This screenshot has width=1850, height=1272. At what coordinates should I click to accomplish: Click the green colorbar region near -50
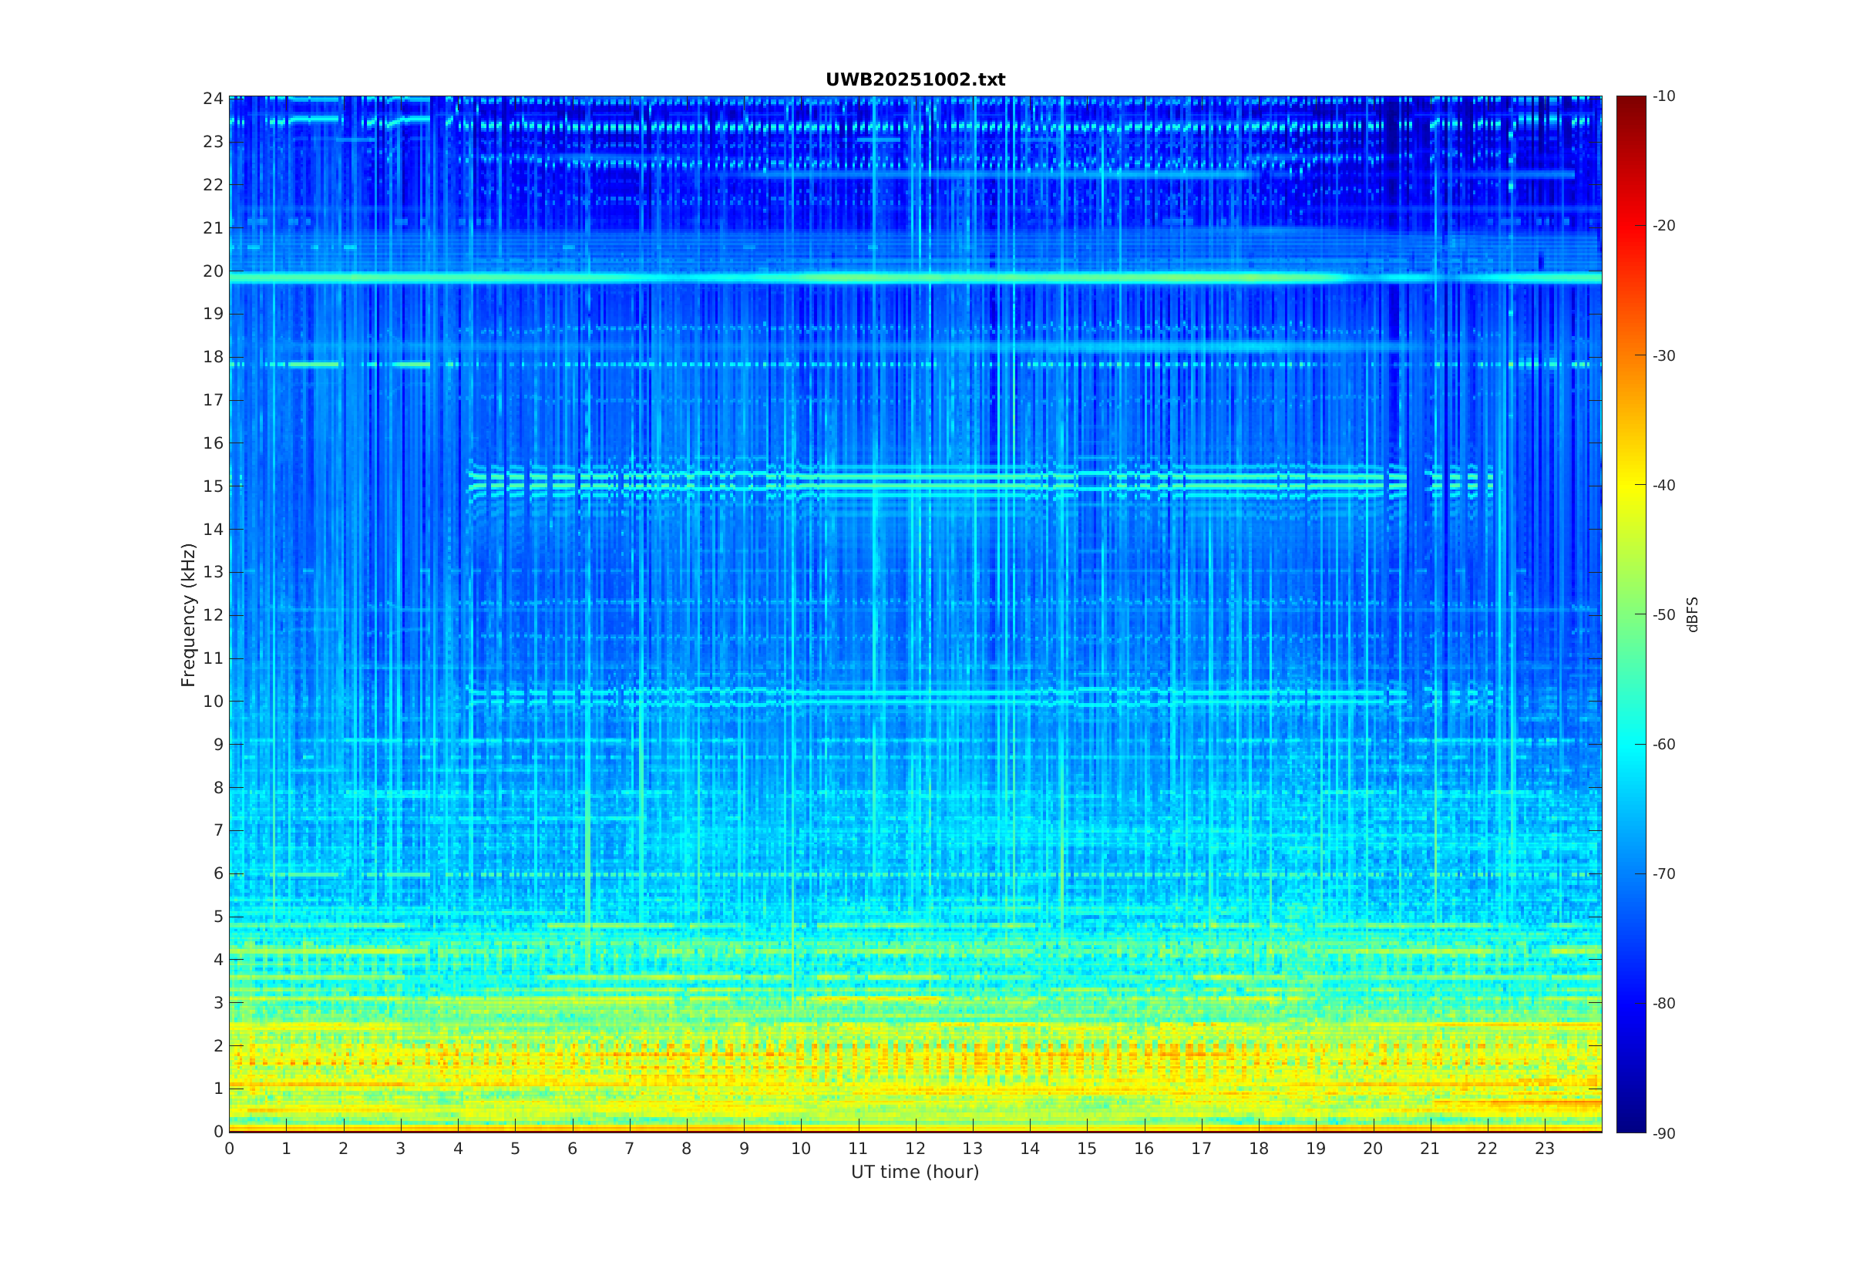(x=1630, y=614)
